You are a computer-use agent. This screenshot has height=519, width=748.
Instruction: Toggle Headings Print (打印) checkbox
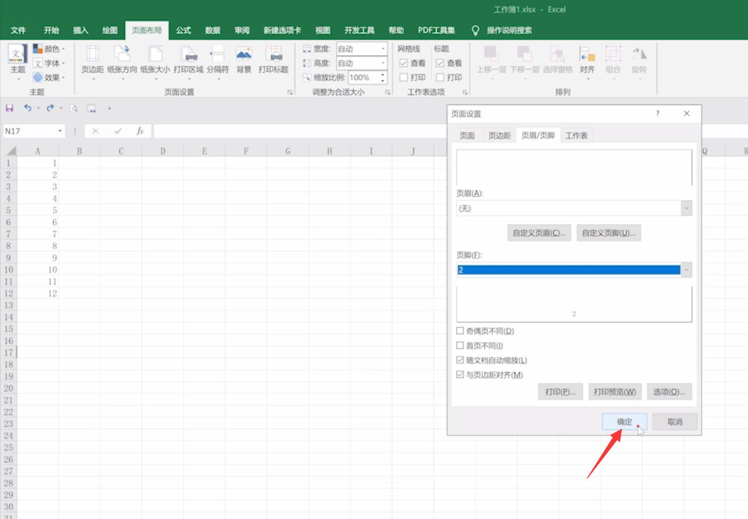pos(440,77)
